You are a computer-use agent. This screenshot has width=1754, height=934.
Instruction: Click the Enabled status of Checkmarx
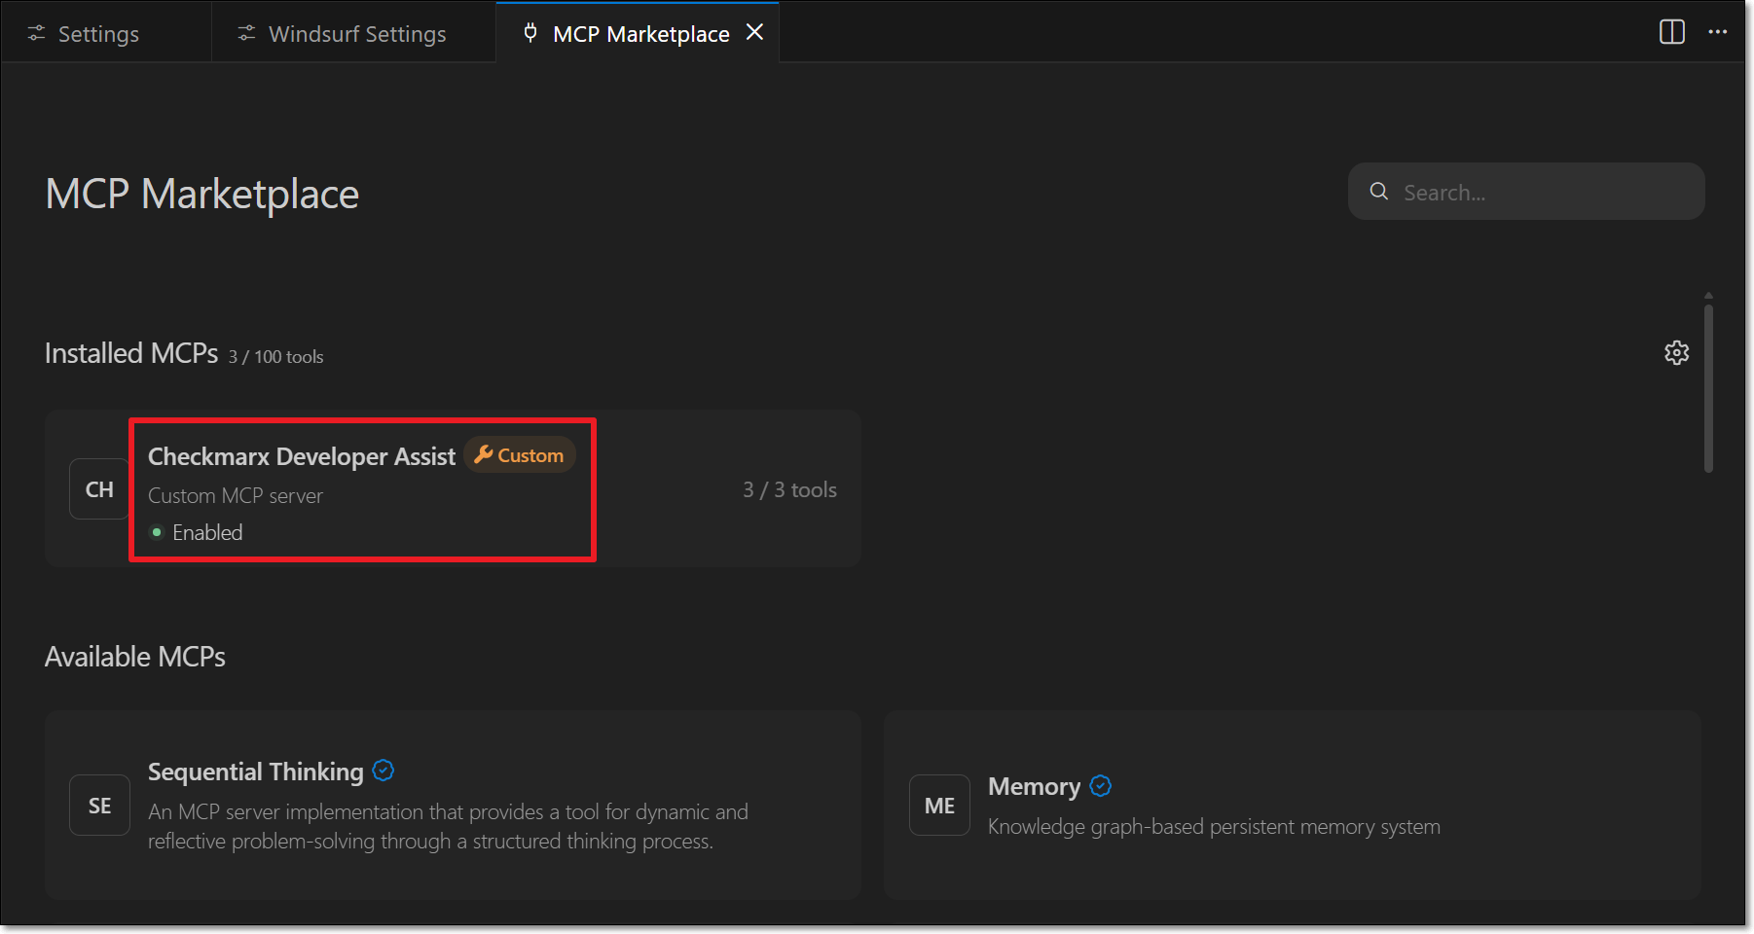tap(206, 532)
